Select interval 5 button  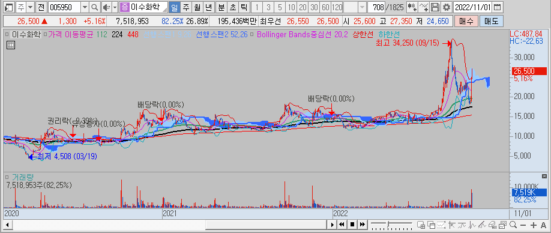[x=280, y=7]
